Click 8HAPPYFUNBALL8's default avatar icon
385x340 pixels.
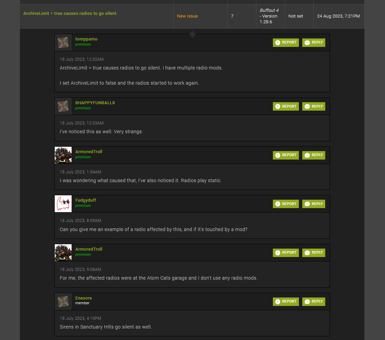63,106
